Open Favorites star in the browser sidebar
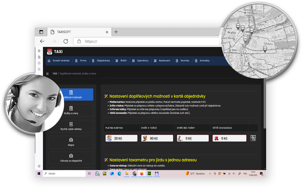 [x=39, y=69]
